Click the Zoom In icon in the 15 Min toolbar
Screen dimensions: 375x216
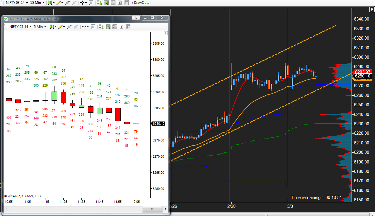[x=67, y=3]
